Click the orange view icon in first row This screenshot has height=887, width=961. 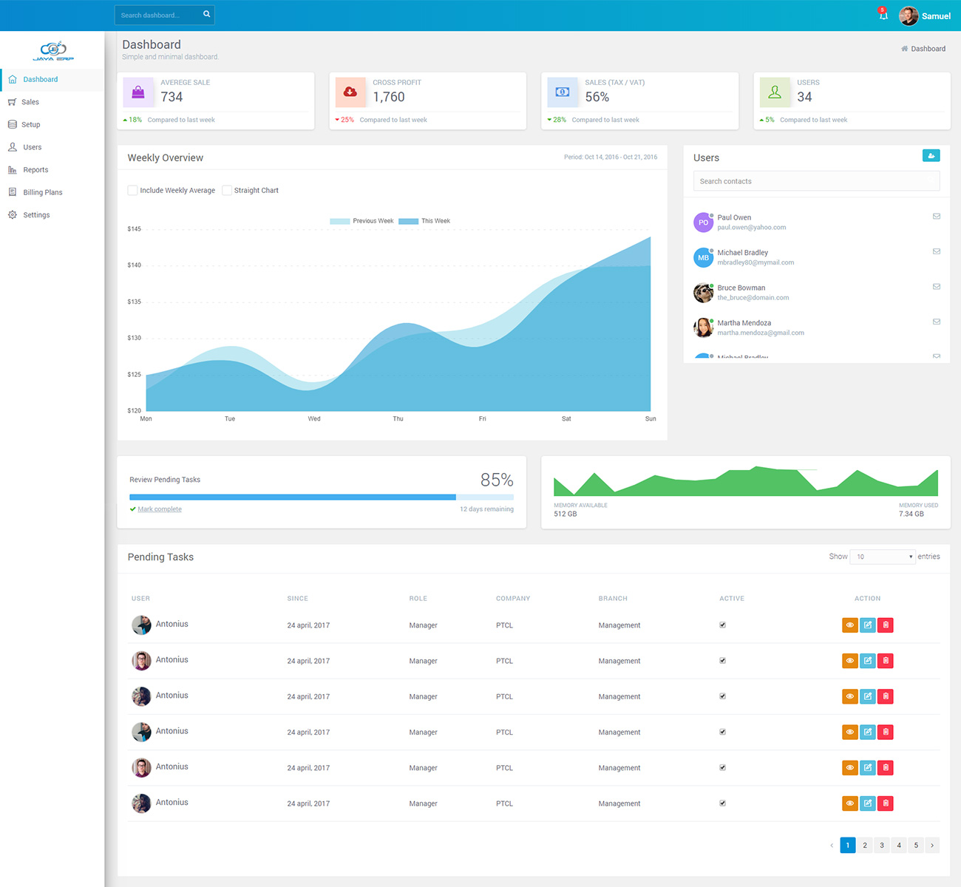[x=850, y=625]
